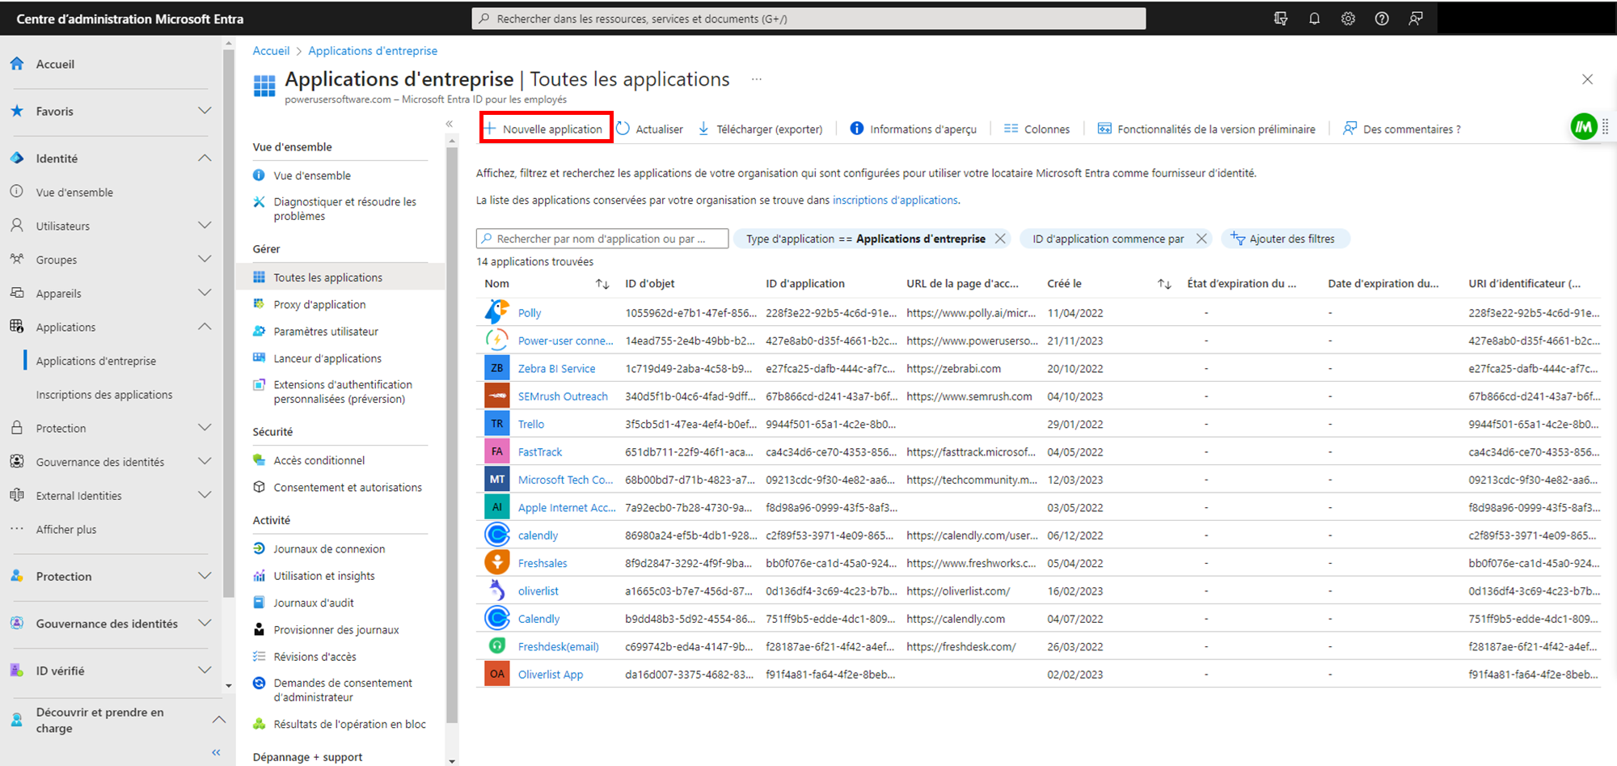Expand External Identities

tap(205, 495)
